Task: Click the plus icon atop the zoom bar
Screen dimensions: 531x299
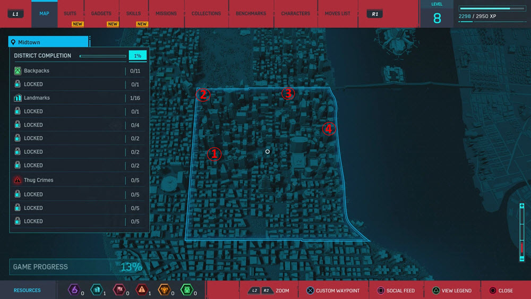Action: 522,206
